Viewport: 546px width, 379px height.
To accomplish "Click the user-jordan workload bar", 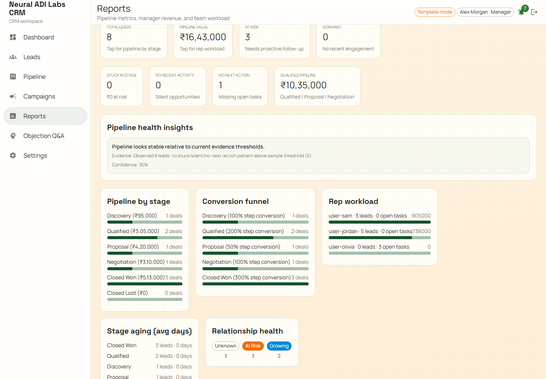I will click(x=380, y=238).
